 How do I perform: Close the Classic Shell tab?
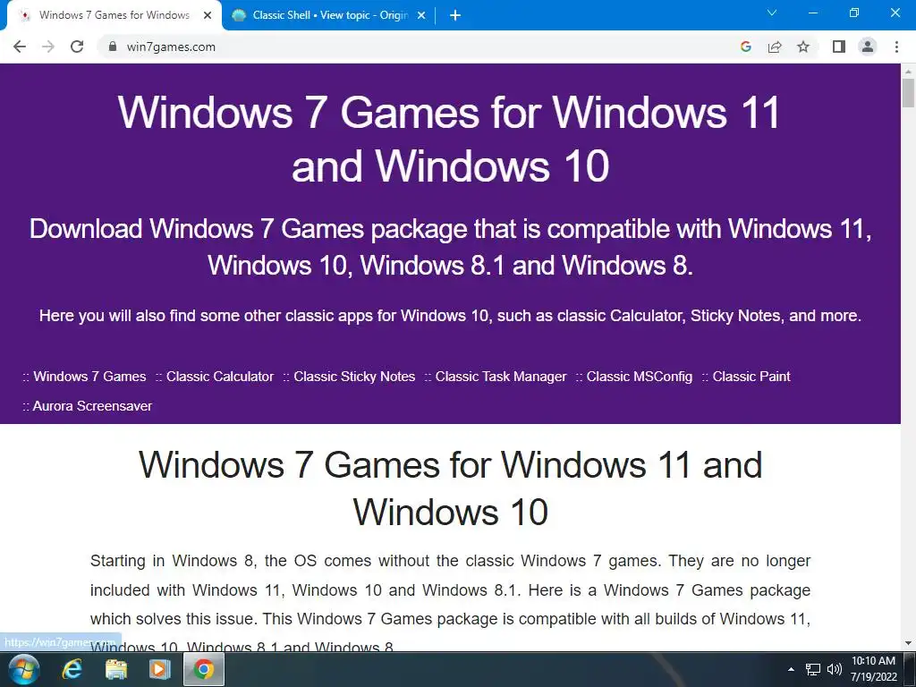pos(421,16)
